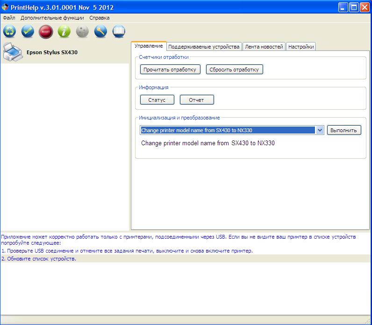The width and height of the screenshot is (372, 325).
Task: Click the line '1. Проверьте USB соединение...'
Action: click(x=127, y=251)
